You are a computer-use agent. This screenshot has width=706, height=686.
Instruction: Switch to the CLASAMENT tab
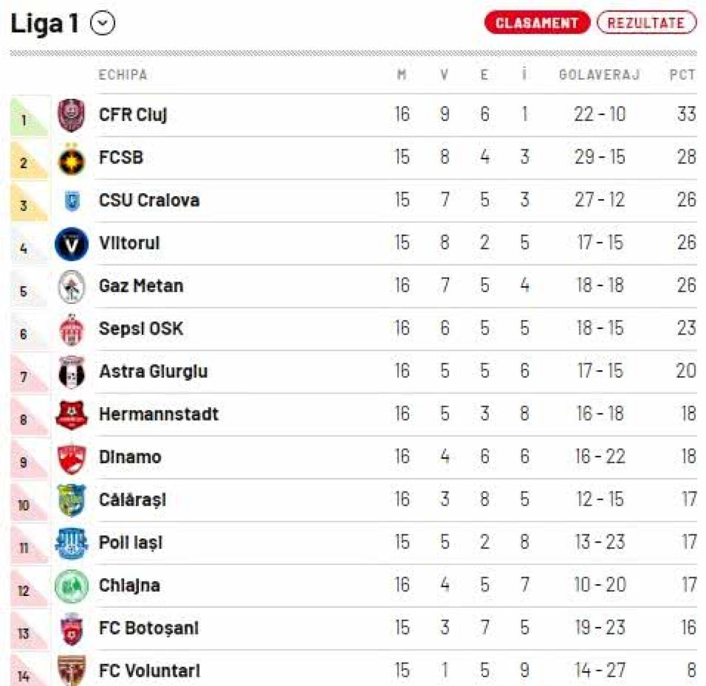coord(537,23)
